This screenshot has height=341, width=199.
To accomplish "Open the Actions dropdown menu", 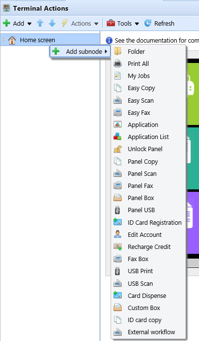I will click(80, 23).
